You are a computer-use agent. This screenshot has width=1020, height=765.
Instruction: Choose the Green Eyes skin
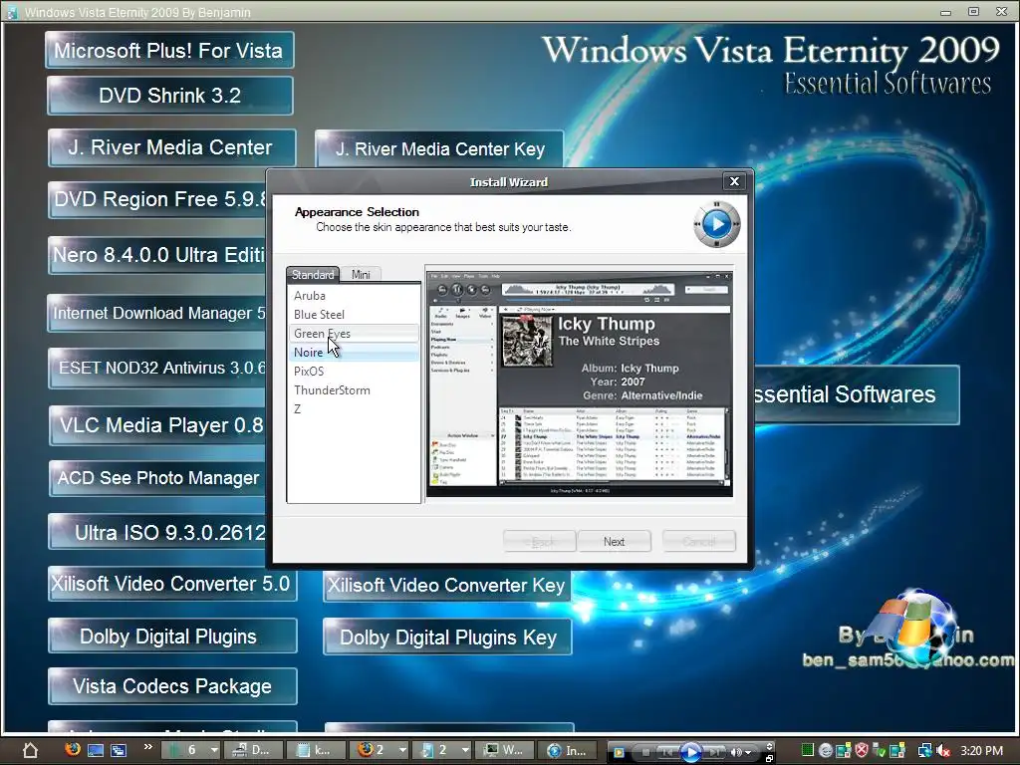pyautogui.click(x=354, y=333)
